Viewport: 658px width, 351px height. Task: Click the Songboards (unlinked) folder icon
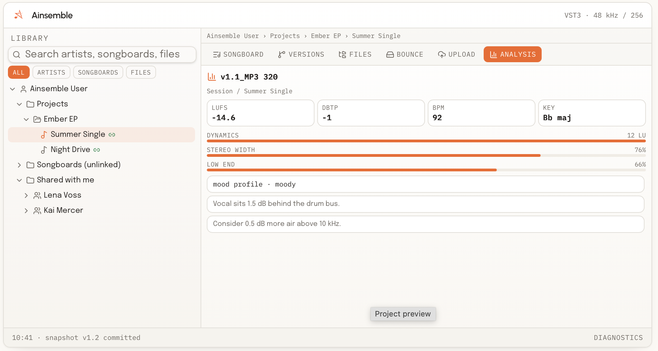point(30,165)
